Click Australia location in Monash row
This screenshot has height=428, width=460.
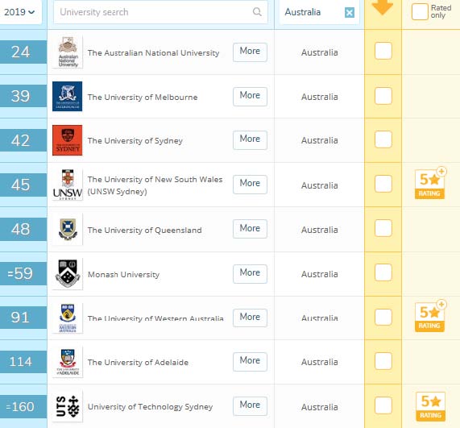point(320,274)
